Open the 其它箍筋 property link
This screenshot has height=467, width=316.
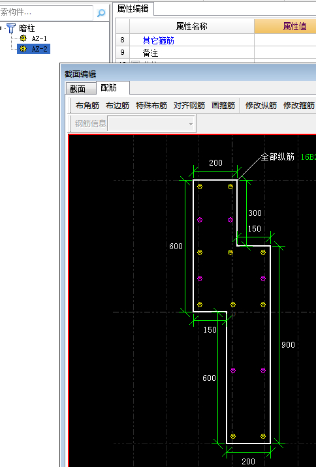158,40
